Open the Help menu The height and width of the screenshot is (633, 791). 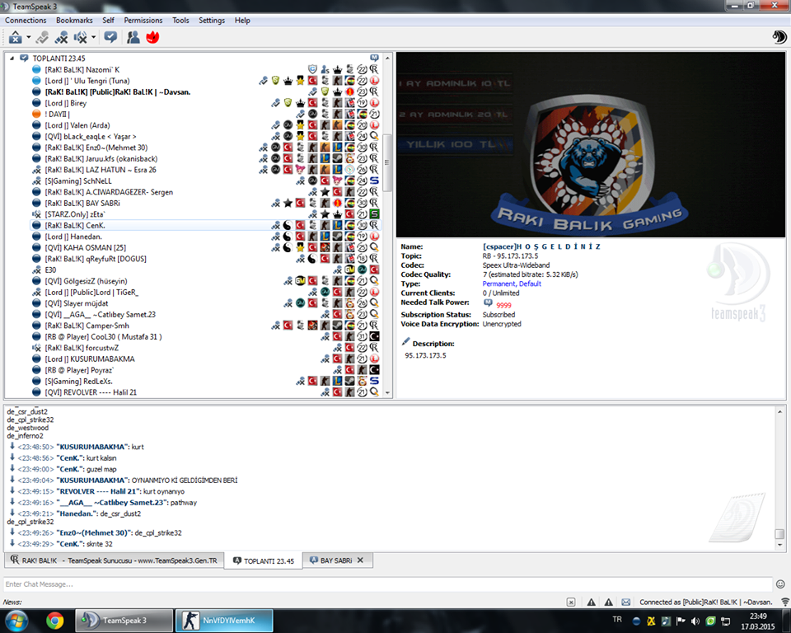[242, 20]
